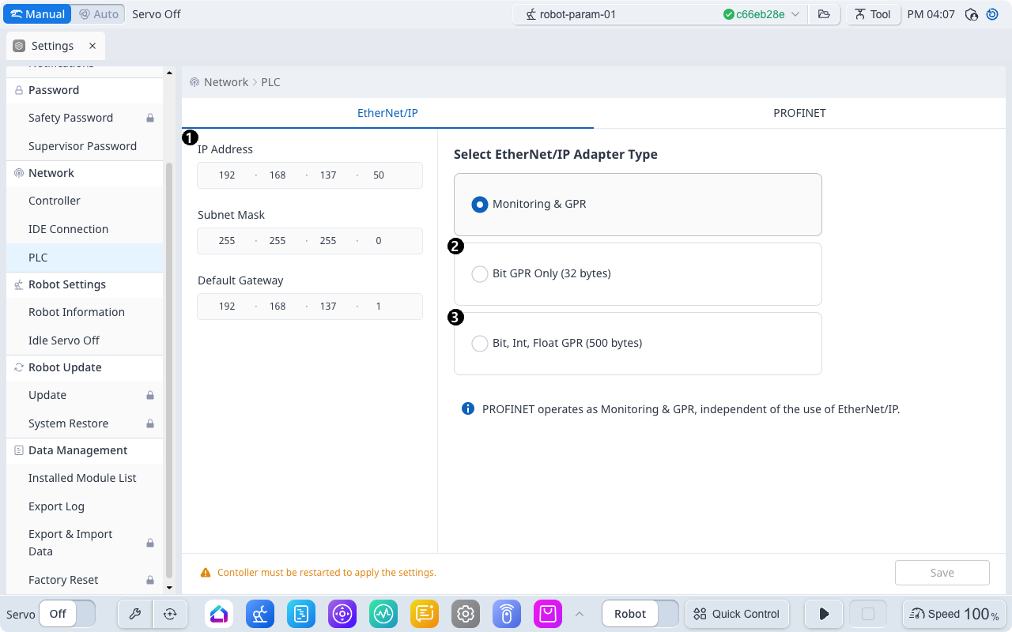Click the wrench tool icon near Servo

[x=134, y=614]
